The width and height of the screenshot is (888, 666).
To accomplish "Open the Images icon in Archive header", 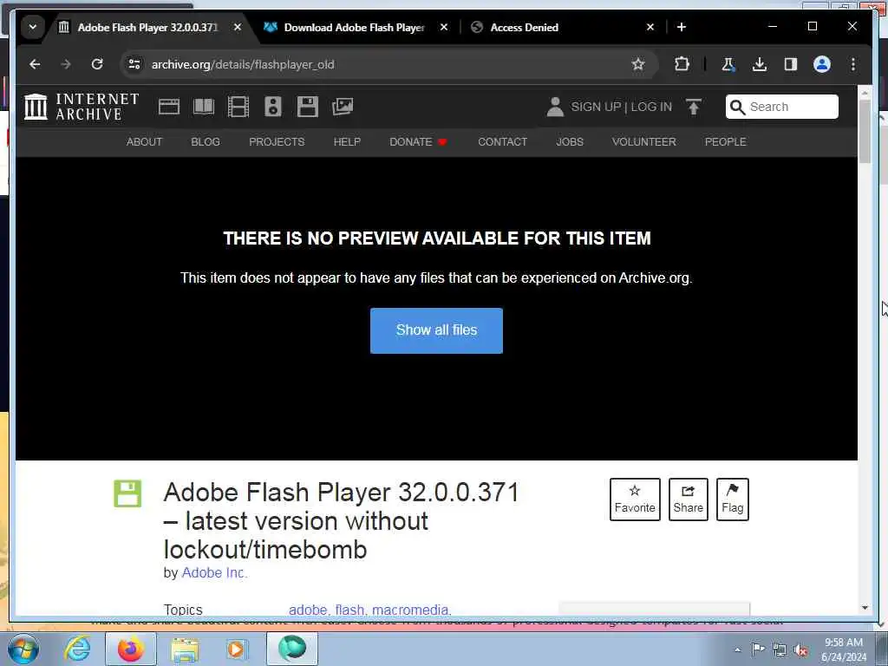I will (343, 107).
